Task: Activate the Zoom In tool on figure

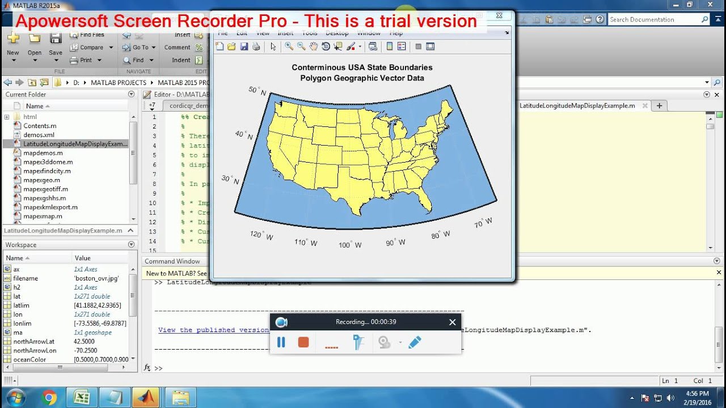Action: [x=289, y=46]
